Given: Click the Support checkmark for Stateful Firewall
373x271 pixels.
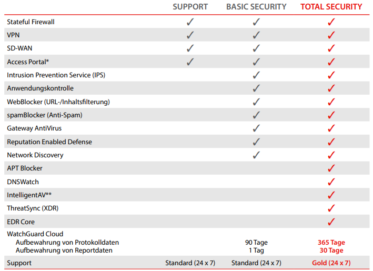Looking at the screenshot, I should pyautogui.click(x=190, y=22).
